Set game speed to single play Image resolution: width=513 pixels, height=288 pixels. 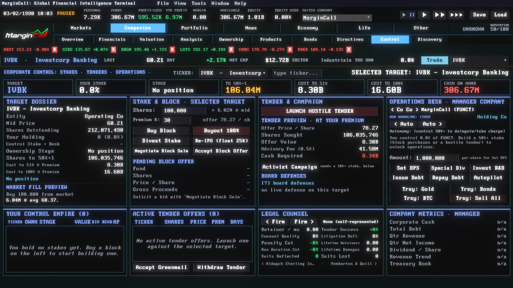point(424,15)
